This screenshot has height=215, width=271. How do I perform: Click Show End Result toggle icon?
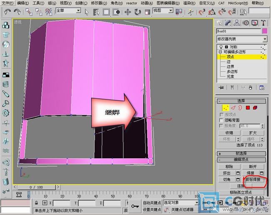coord(232,87)
